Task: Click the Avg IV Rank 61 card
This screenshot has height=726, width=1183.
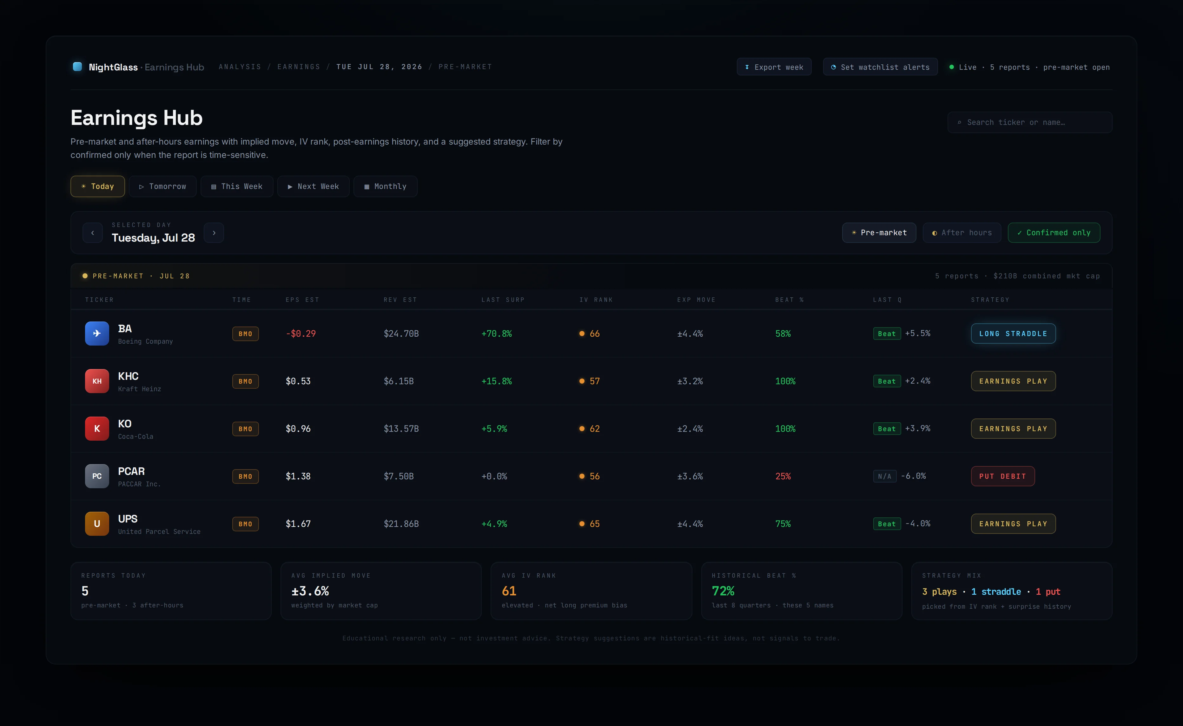Action: (x=591, y=591)
